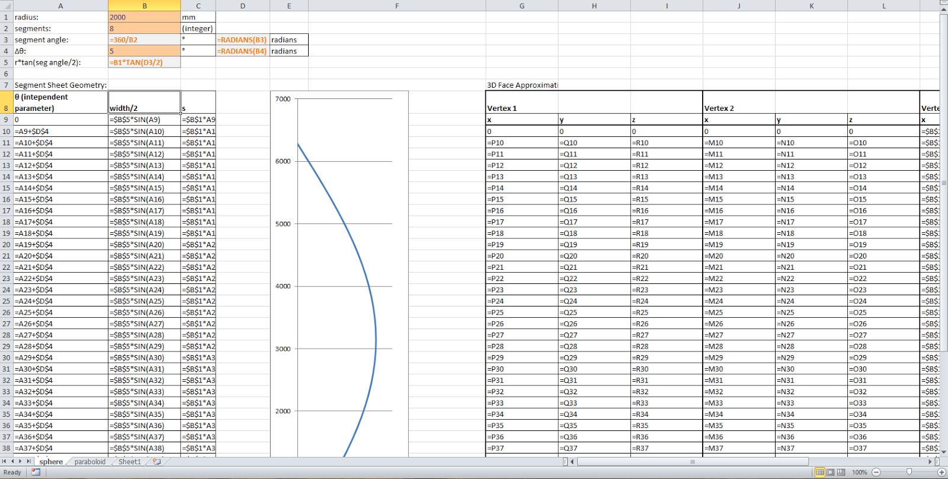Select the 'segments:' label cell
The height and width of the screenshot is (479, 948).
pyautogui.click(x=60, y=28)
